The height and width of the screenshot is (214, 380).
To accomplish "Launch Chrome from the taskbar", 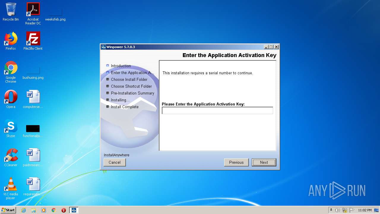I will pos(54,210).
